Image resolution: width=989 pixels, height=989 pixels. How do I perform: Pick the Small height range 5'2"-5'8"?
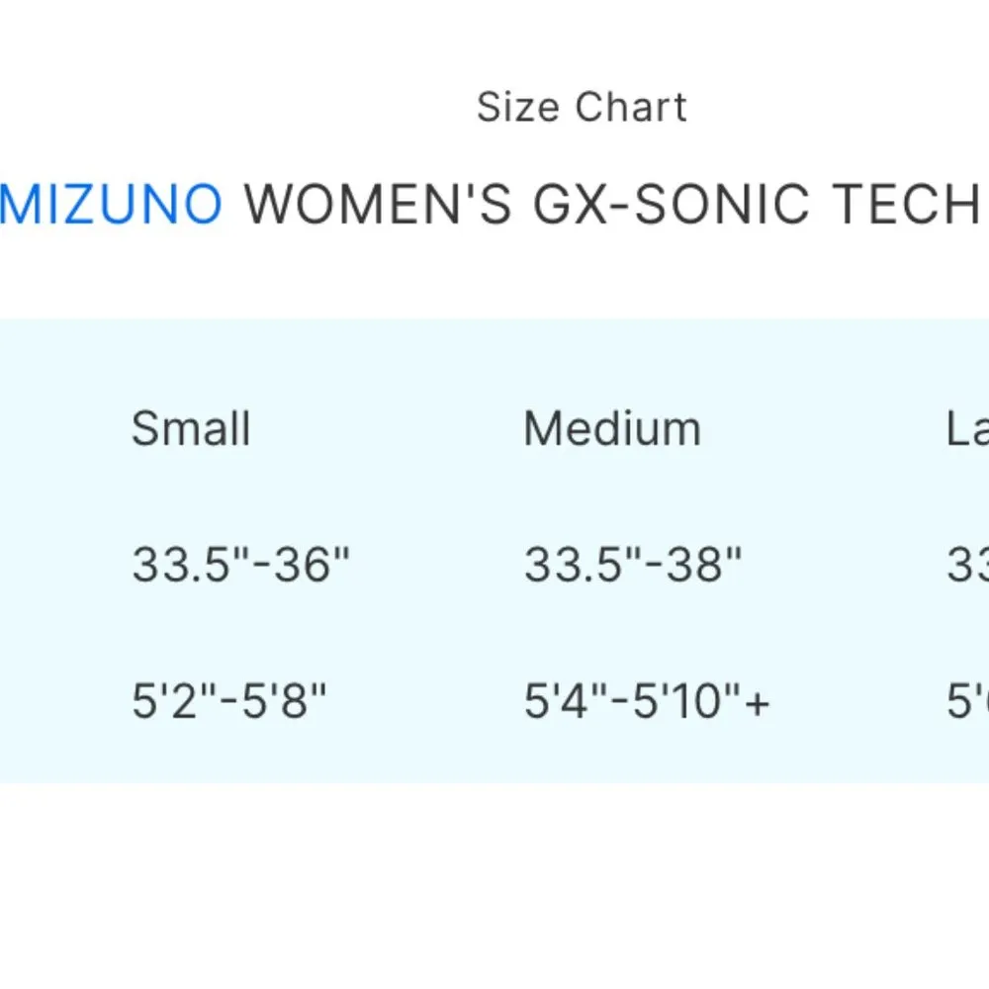[x=228, y=701]
